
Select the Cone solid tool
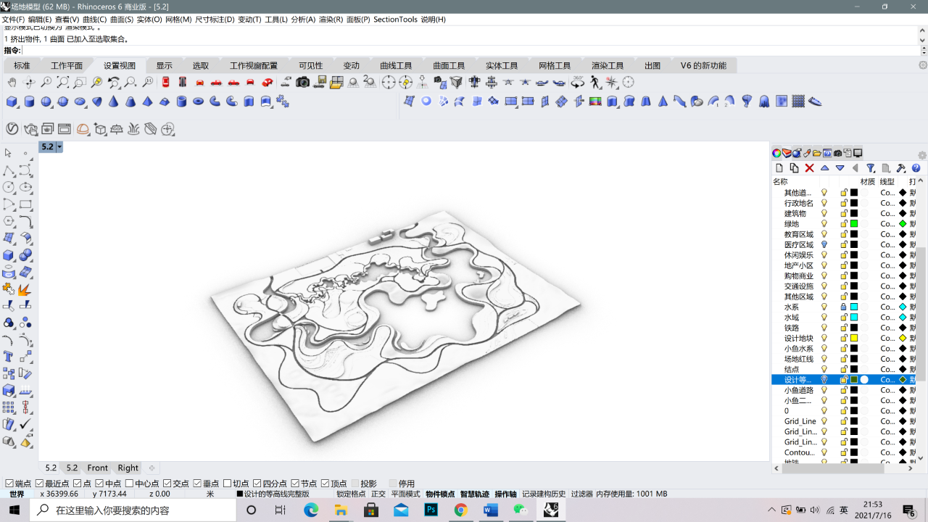(114, 102)
